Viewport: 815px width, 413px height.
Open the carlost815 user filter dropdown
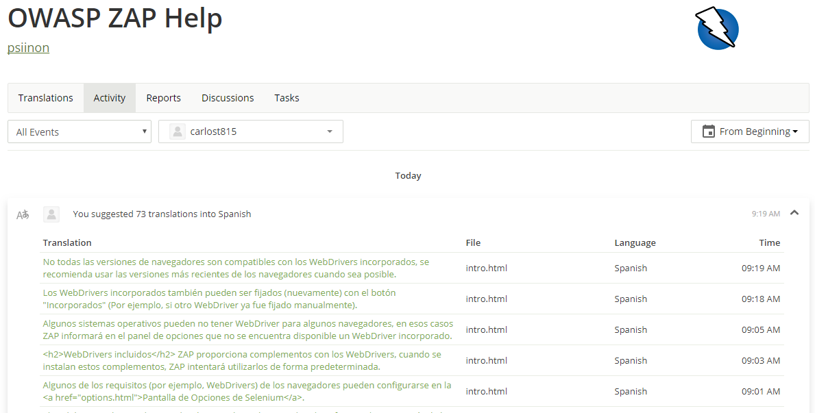tap(250, 132)
